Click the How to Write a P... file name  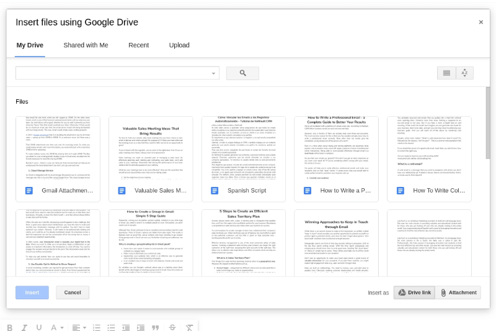point(345,191)
